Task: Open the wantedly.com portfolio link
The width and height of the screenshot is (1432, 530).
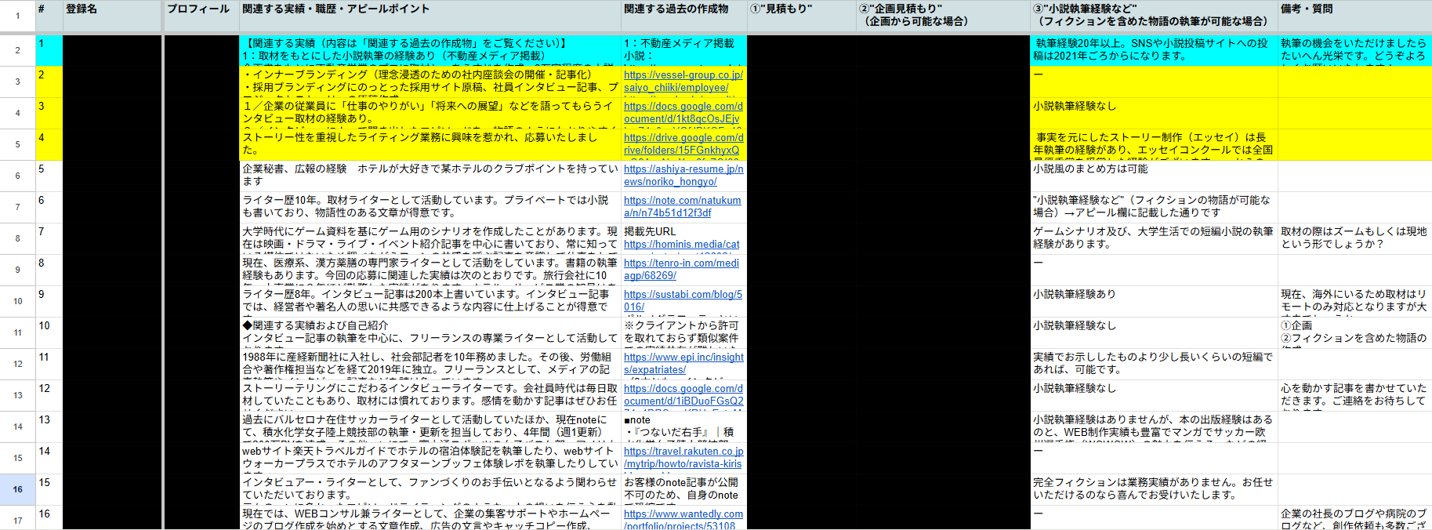Action: 683,514
